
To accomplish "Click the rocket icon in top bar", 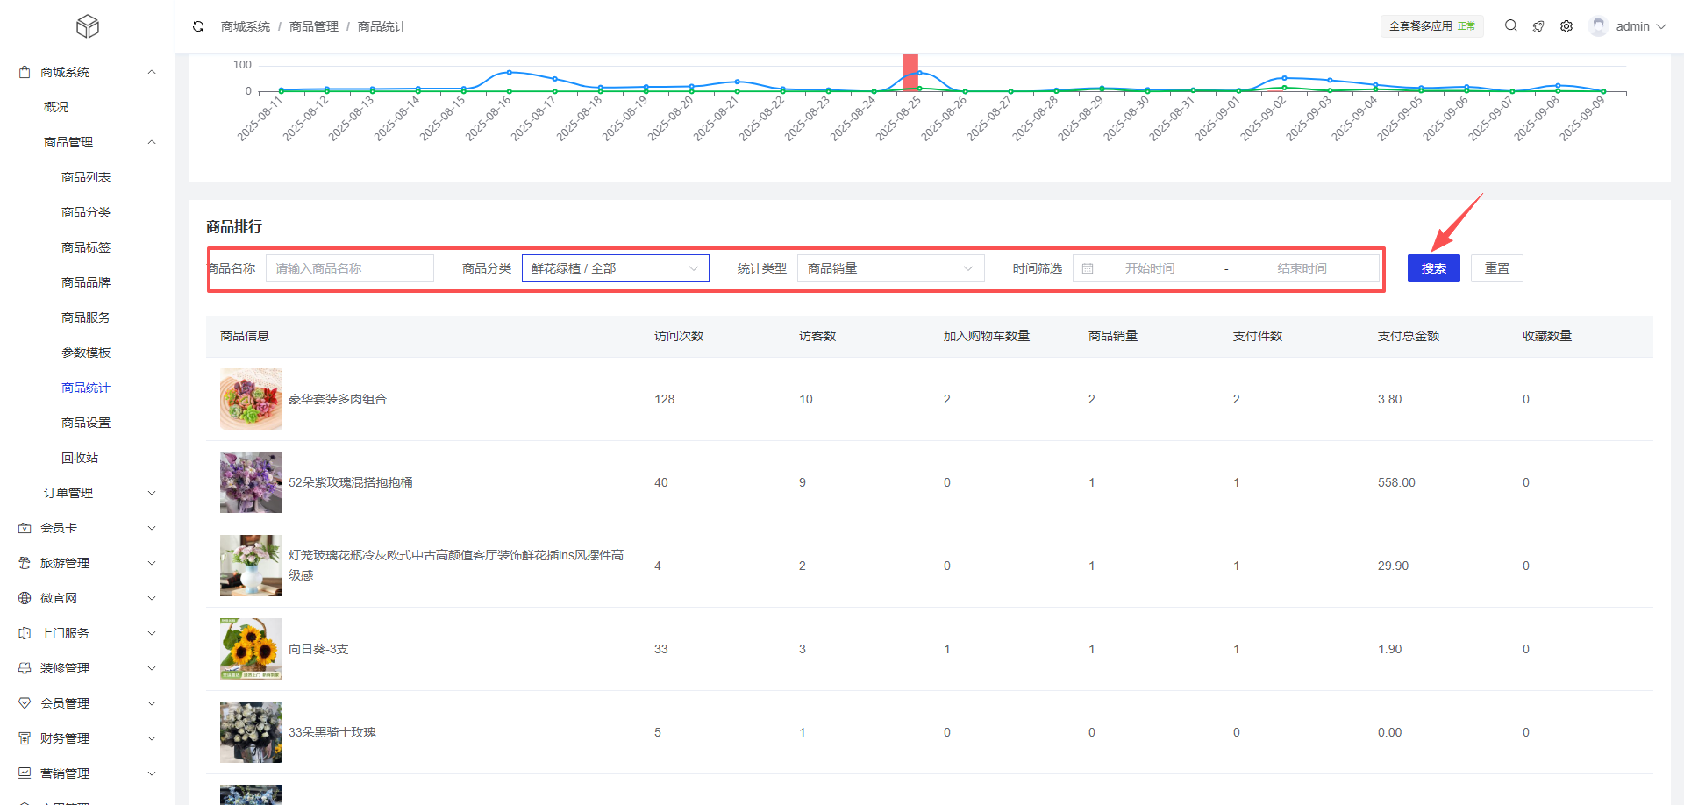I will (1538, 26).
